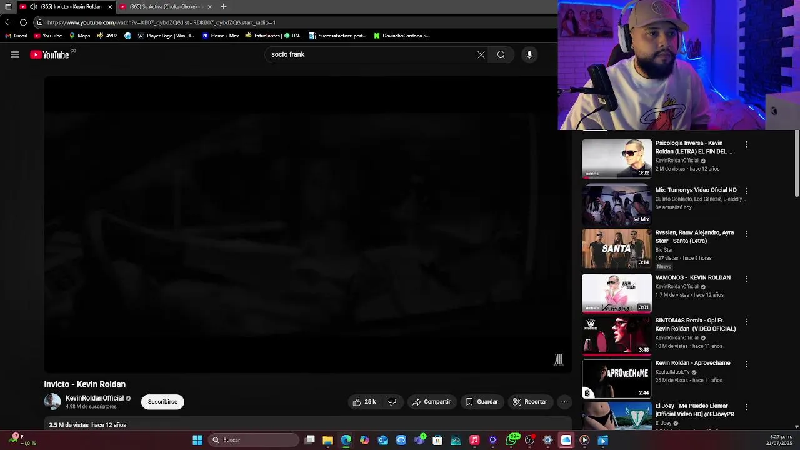The image size is (800, 450).
Task: Open Apple Music from the taskbar
Action: [474, 440]
